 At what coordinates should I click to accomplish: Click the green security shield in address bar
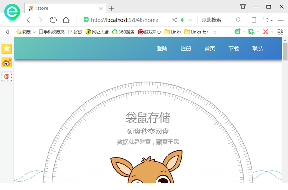tap(86, 20)
